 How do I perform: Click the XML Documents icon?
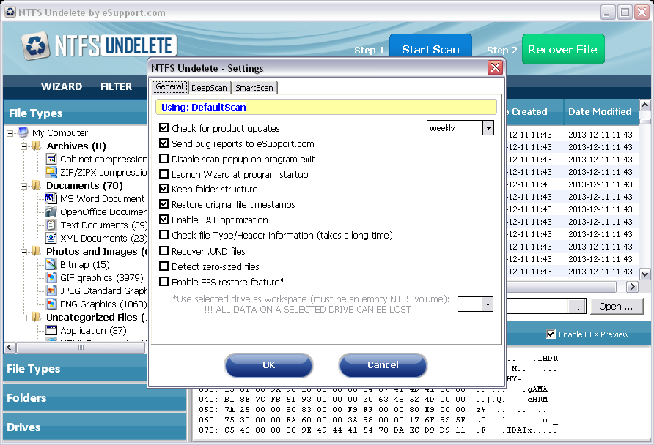point(51,238)
